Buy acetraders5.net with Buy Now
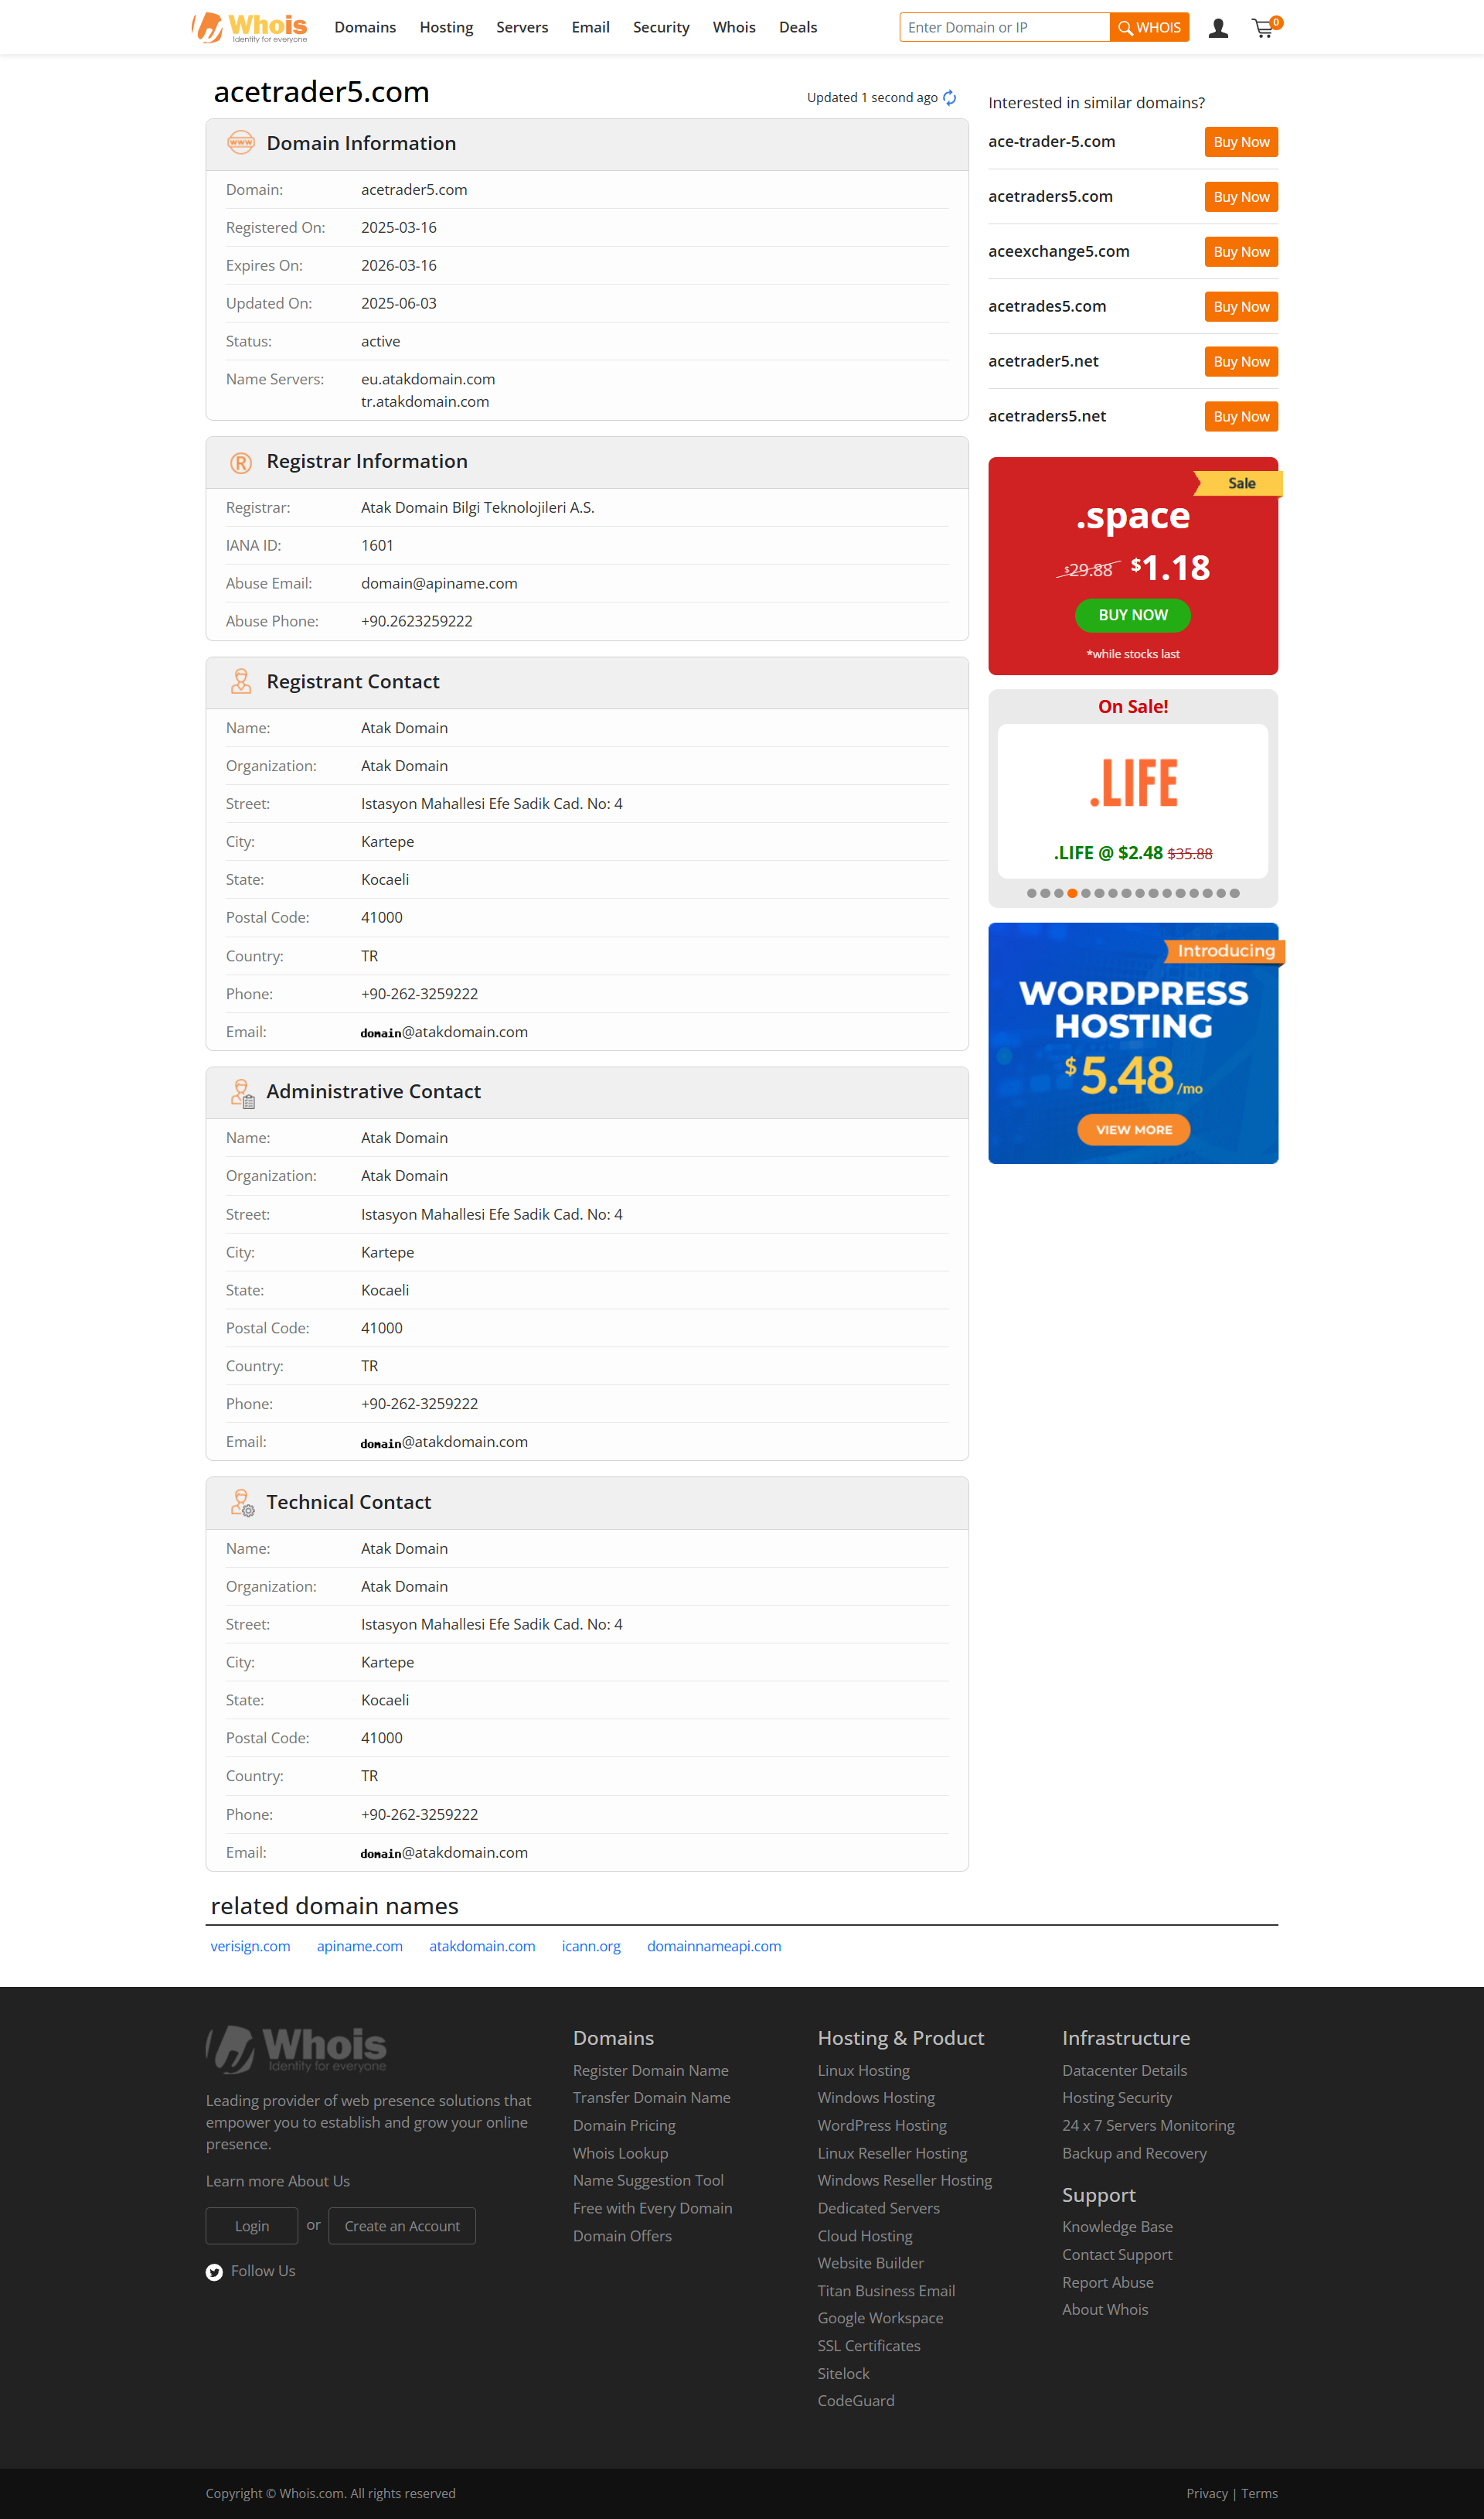The height and width of the screenshot is (2519, 1484). pos(1241,417)
